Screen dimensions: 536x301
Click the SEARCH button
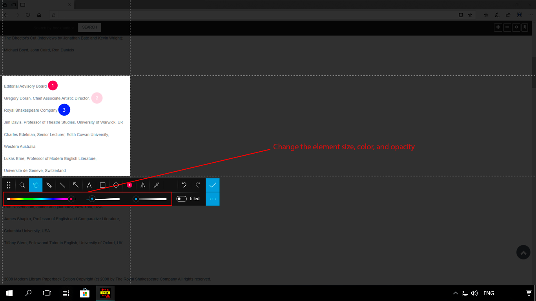[x=89, y=27]
